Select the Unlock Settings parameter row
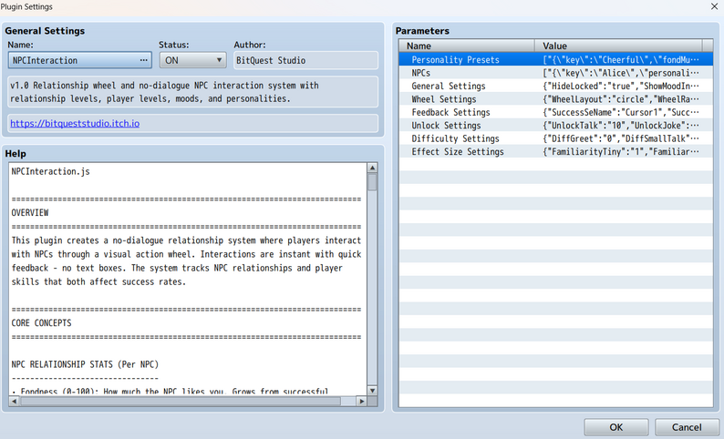 click(x=556, y=126)
